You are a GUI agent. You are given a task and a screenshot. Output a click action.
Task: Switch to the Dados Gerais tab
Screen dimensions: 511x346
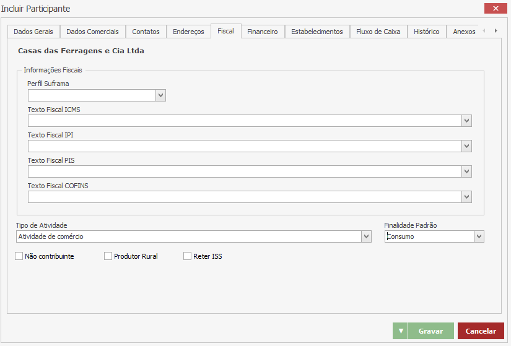pos(33,32)
